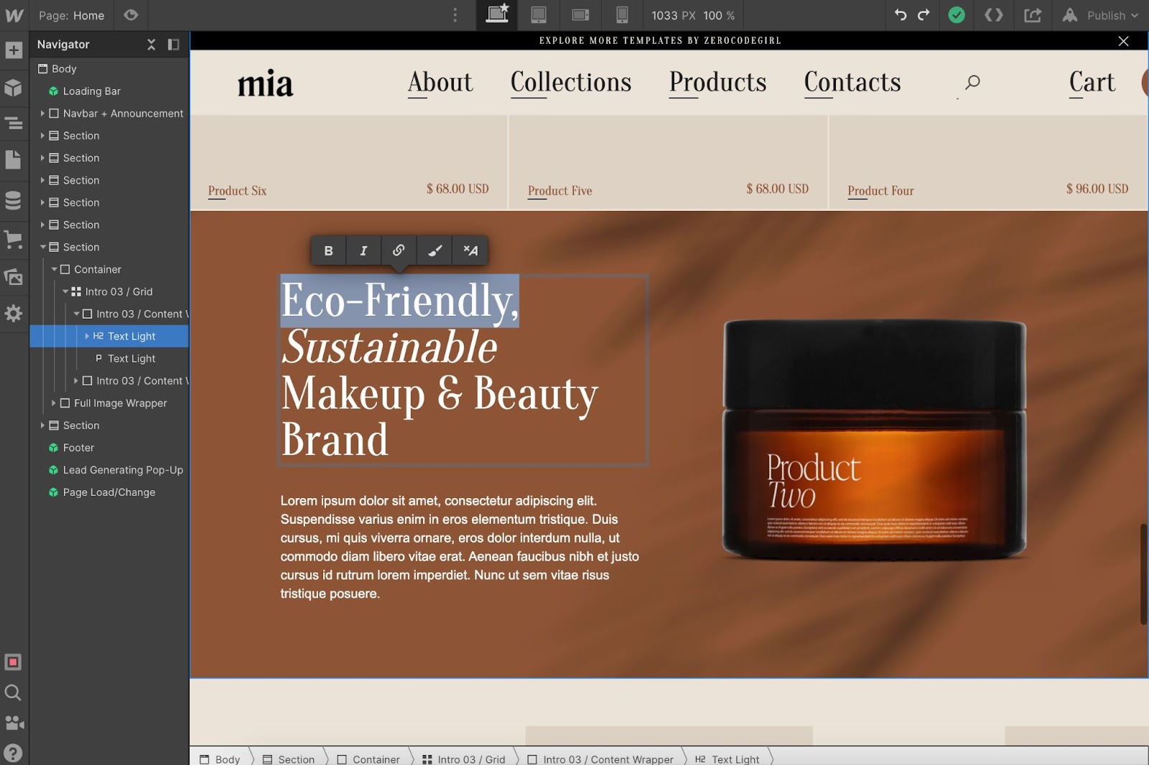Open the CMS Collections database icon
This screenshot has width=1149, height=765.
14,200
